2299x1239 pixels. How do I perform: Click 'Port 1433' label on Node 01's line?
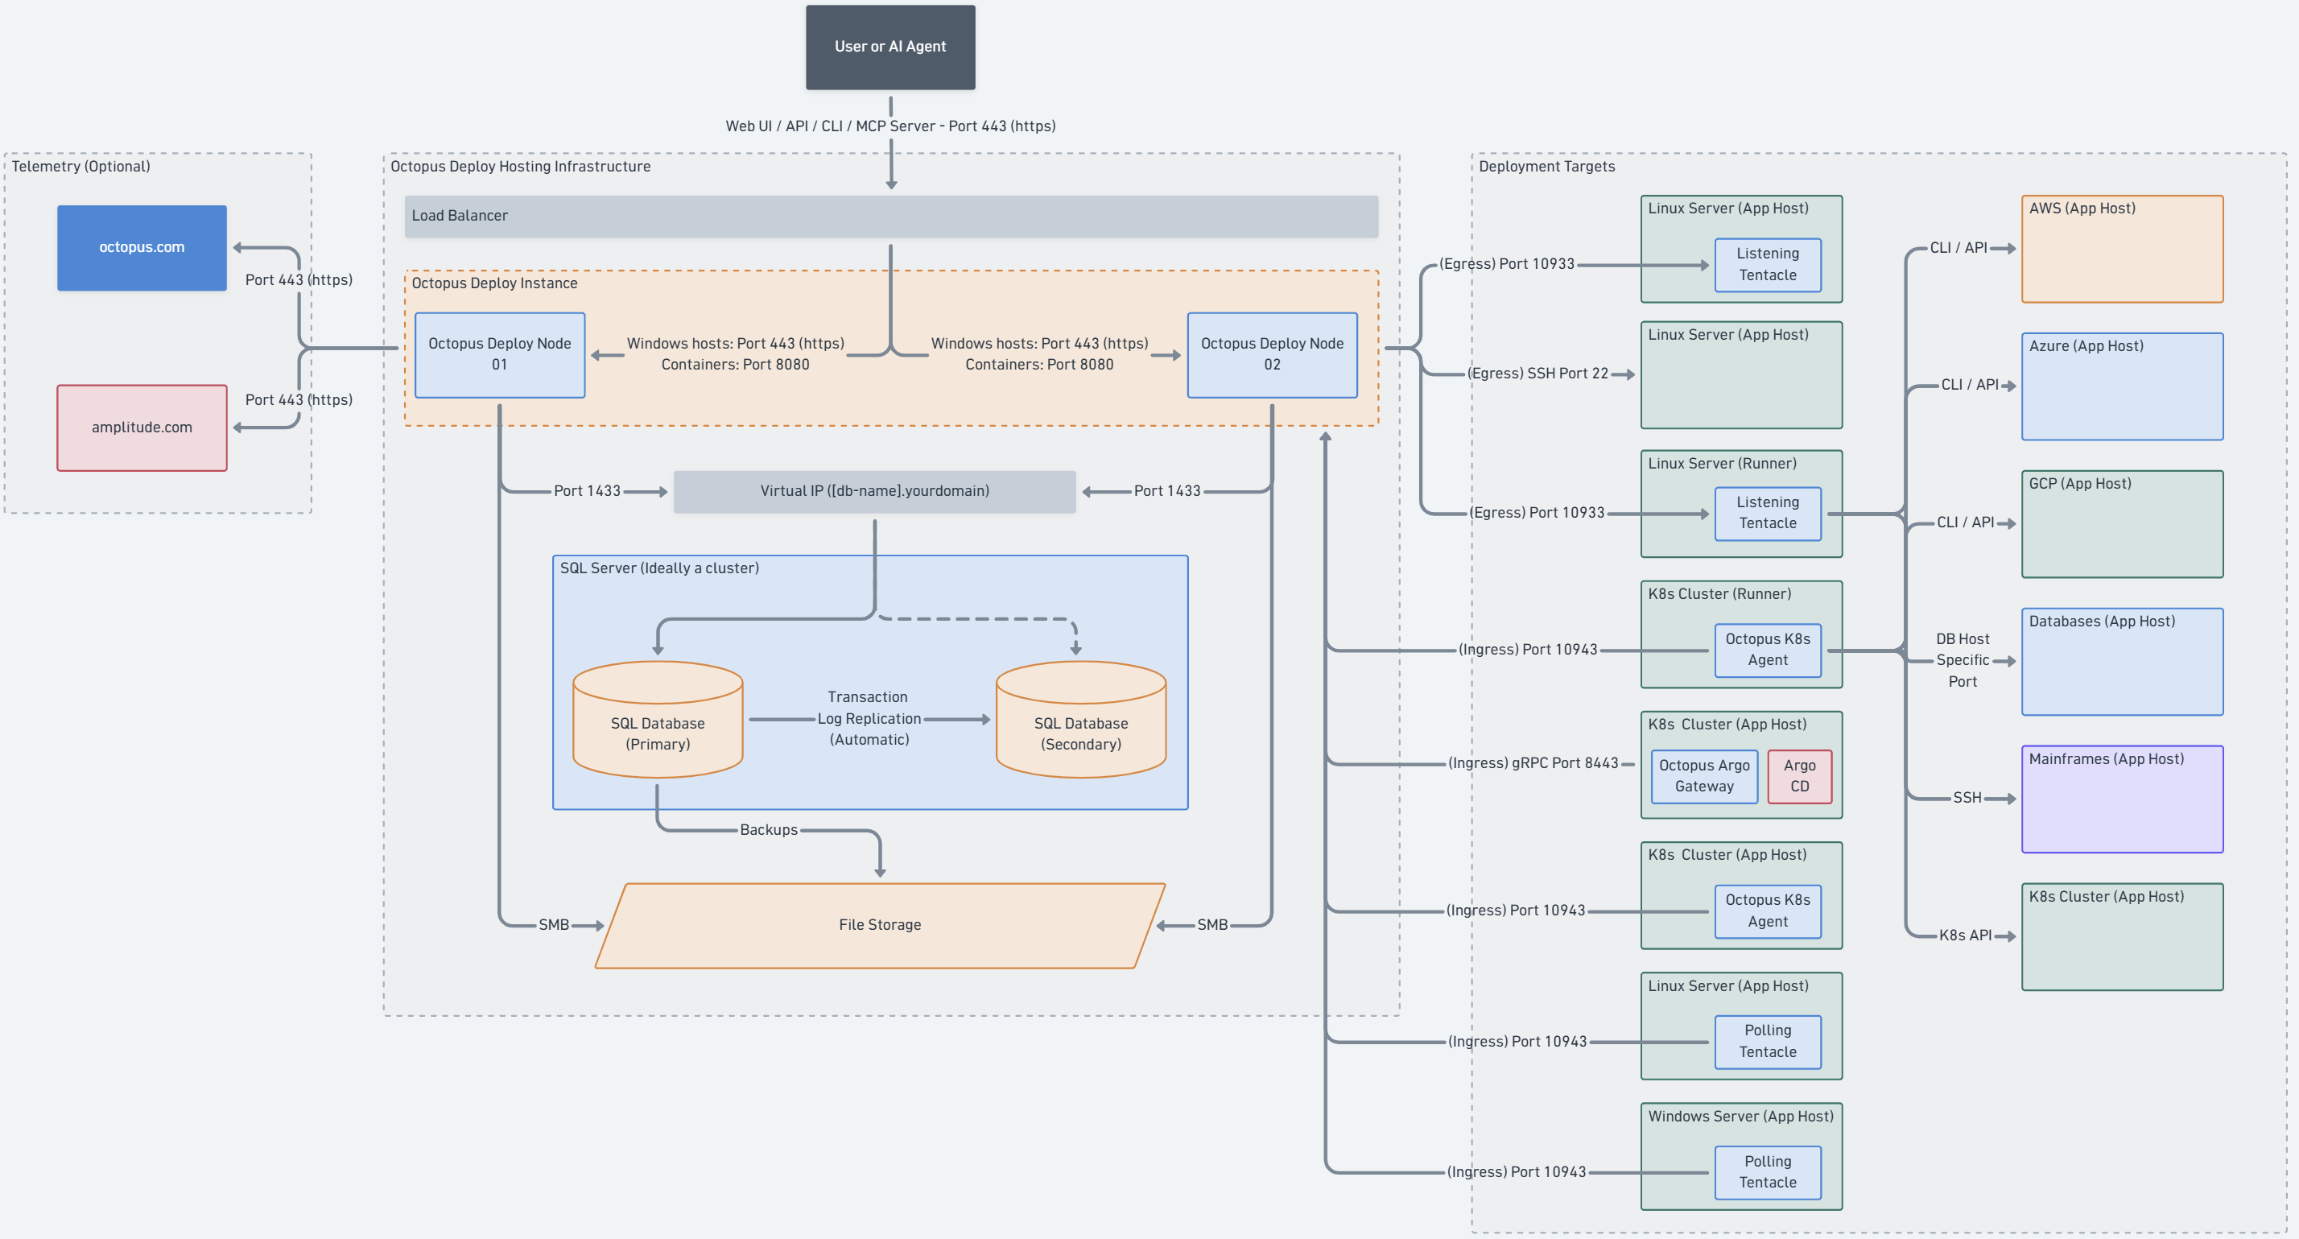(586, 491)
